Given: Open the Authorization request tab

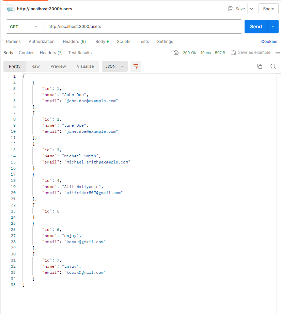Looking at the screenshot, I should 42,42.
